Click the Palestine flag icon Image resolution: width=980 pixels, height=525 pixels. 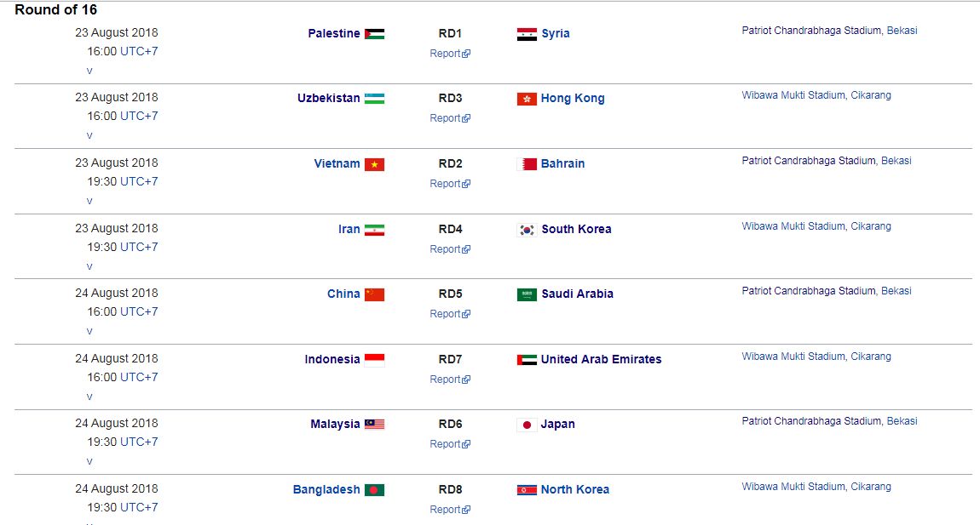(x=374, y=34)
